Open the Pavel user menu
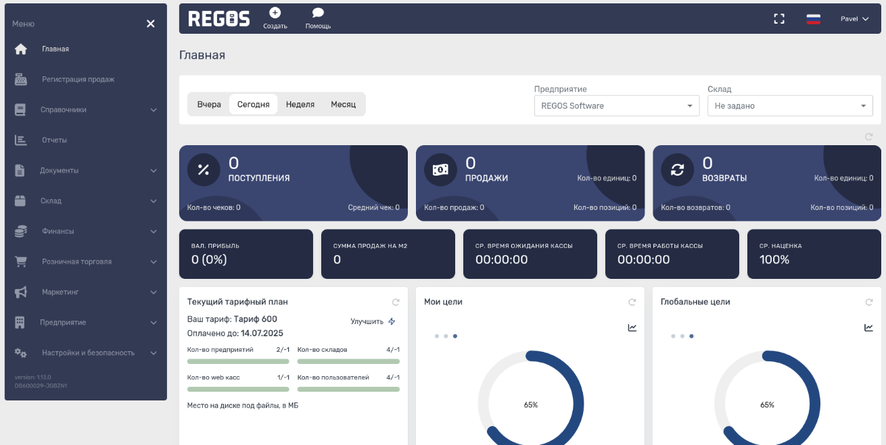886x445 pixels. tap(854, 19)
